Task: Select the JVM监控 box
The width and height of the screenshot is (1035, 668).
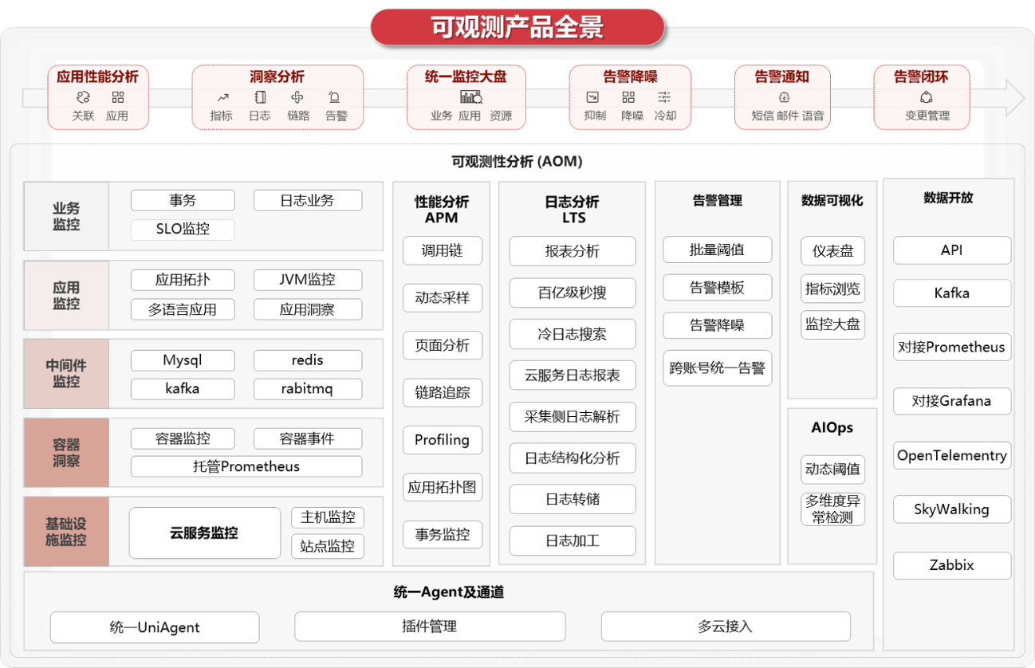Action: 308,280
